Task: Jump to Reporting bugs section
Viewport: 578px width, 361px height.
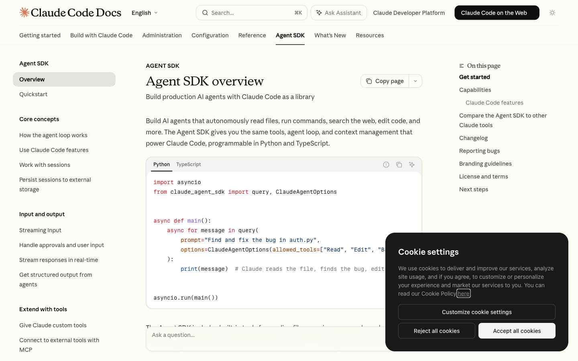Action: (479, 151)
